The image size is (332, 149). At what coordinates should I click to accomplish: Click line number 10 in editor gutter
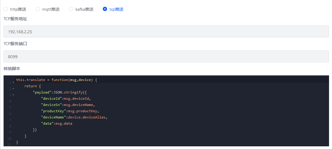point(9,139)
